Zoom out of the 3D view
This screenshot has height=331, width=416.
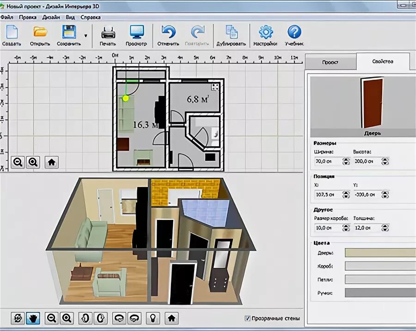tap(51, 318)
